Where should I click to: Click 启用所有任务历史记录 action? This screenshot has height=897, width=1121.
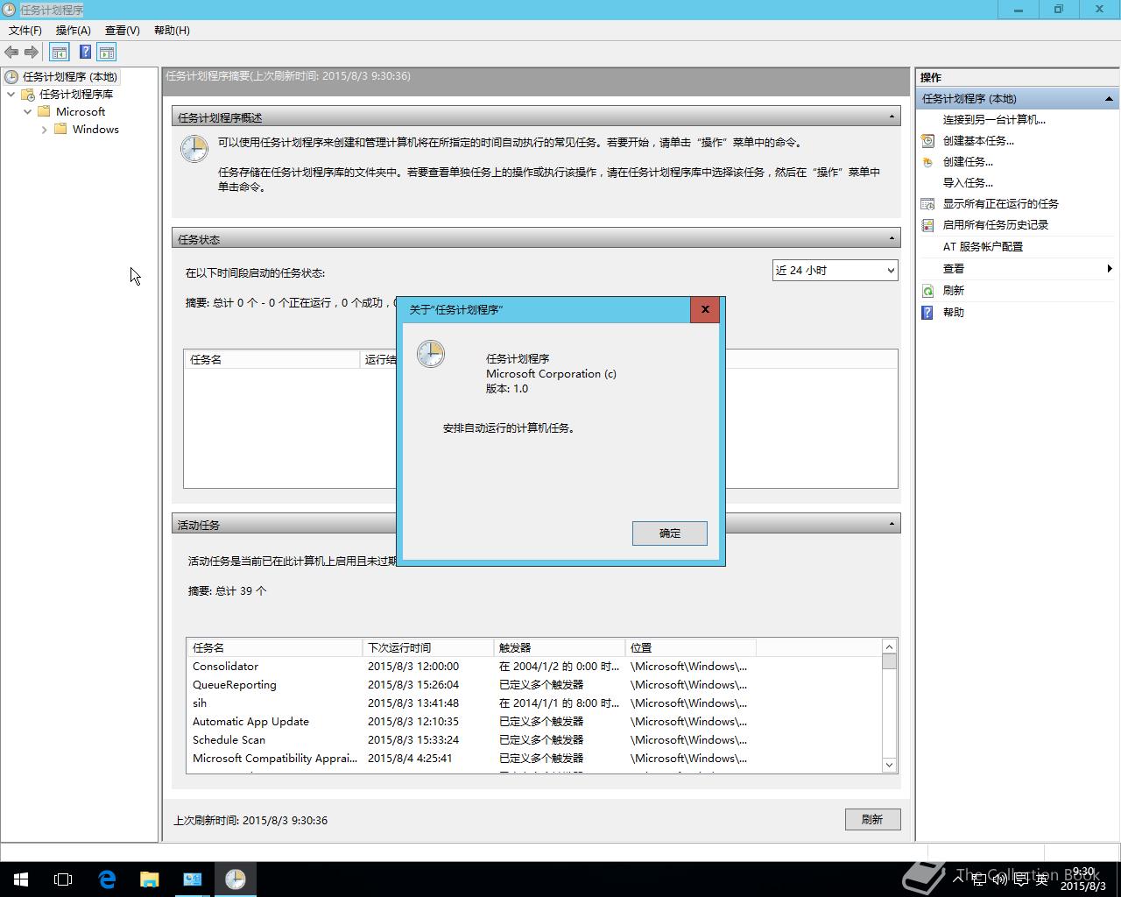pyautogui.click(x=995, y=224)
